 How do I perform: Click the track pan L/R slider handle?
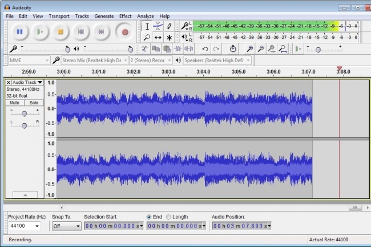[x=24, y=126]
